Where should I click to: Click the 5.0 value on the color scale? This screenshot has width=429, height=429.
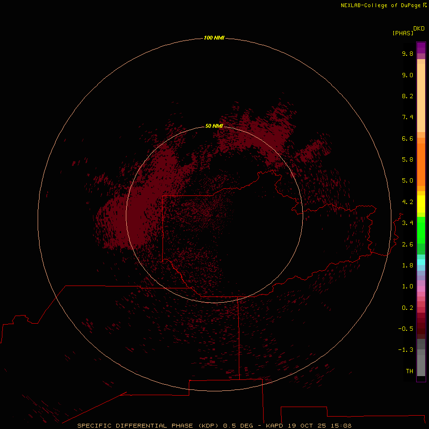pos(408,181)
